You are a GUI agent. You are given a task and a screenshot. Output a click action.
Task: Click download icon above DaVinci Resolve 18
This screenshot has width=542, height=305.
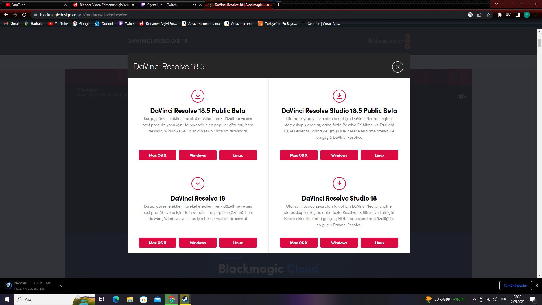pos(198,184)
